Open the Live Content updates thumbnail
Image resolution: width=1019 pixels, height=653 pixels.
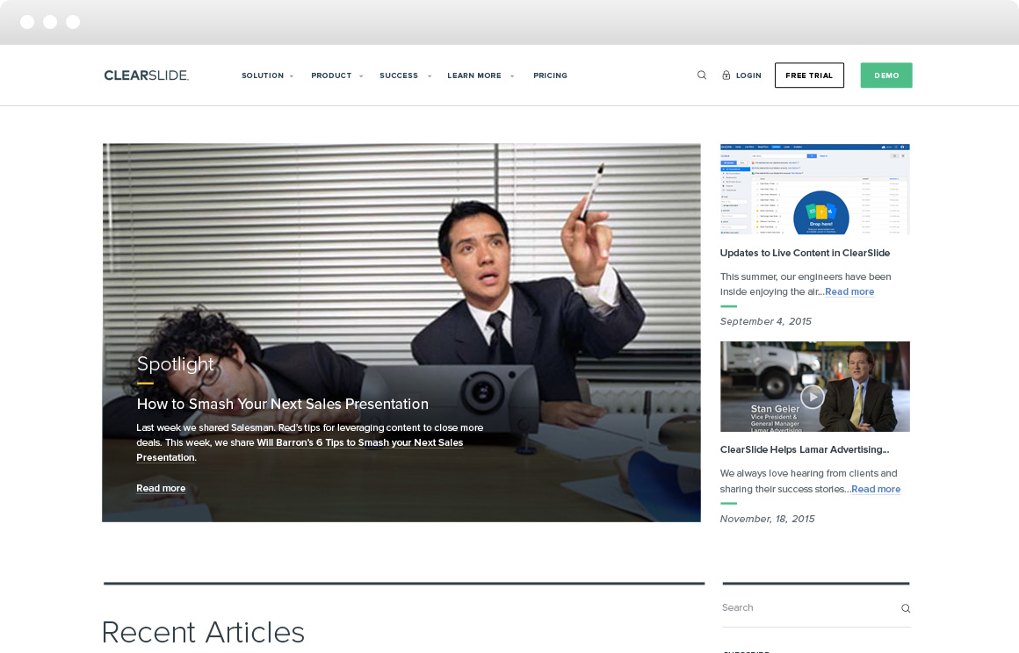pos(814,189)
